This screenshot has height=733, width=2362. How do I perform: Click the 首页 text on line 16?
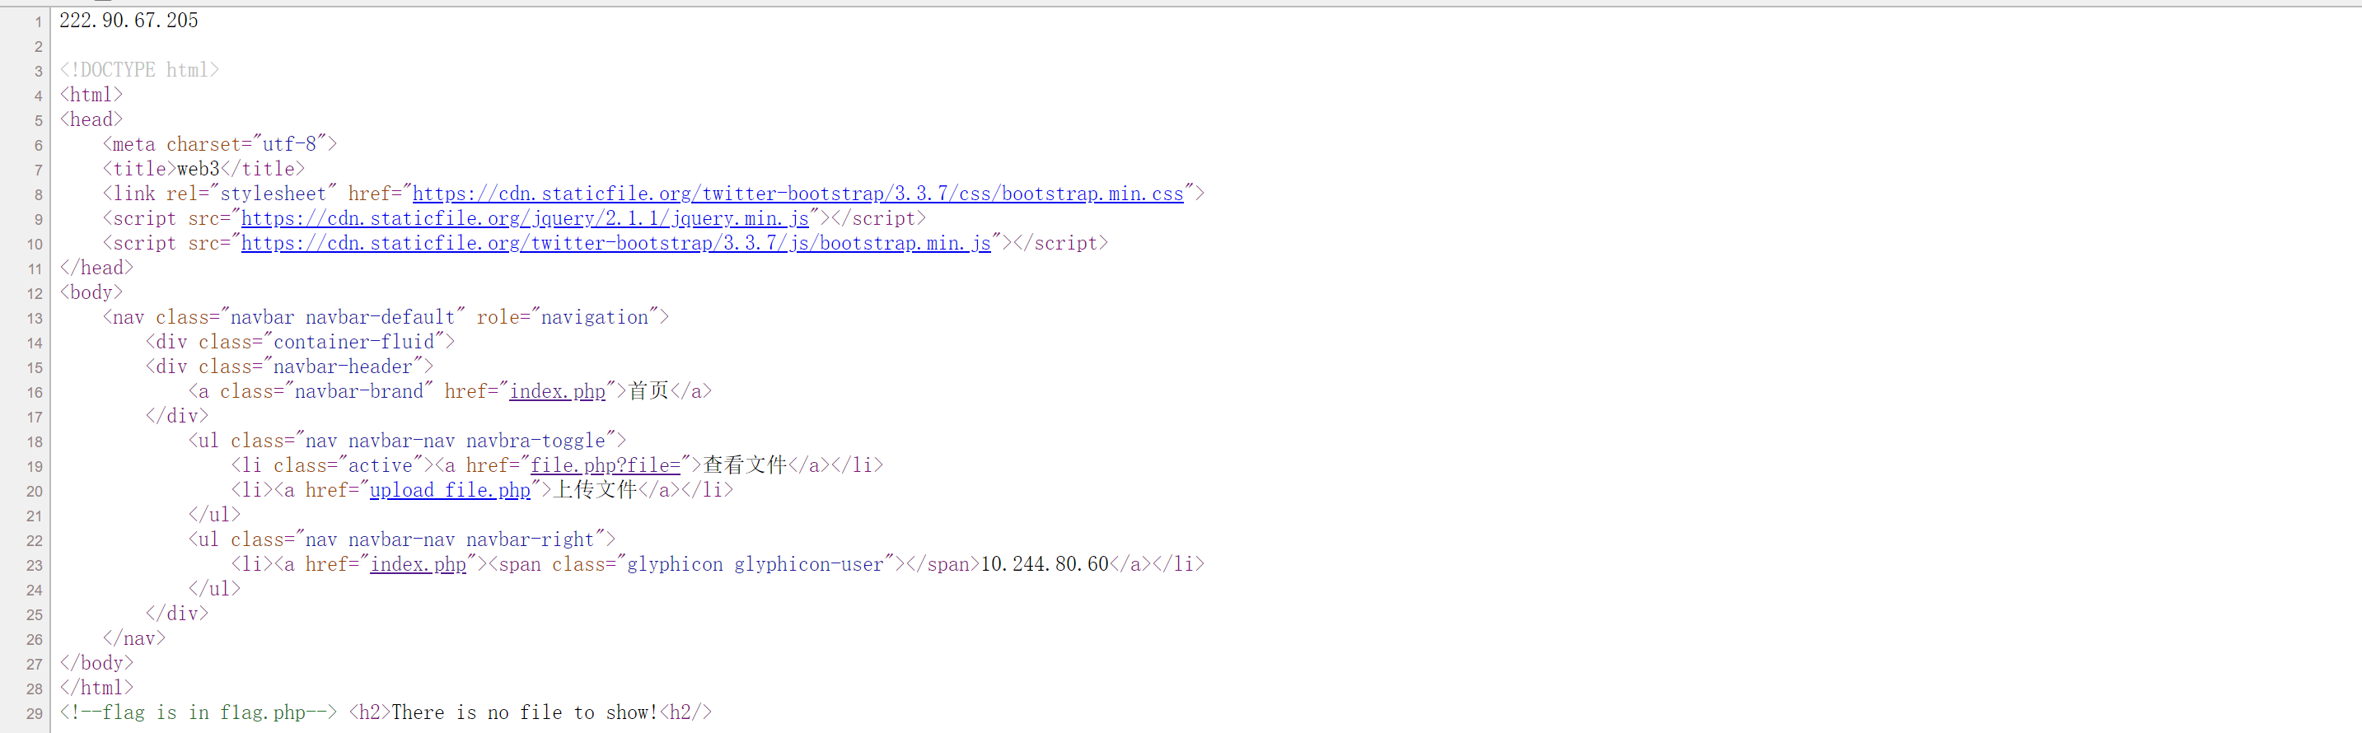648,391
